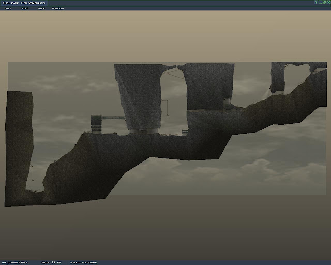The height and width of the screenshot is (265, 331).
Task: Click the Zoom: 24.4% status entry
Action: click(51, 262)
